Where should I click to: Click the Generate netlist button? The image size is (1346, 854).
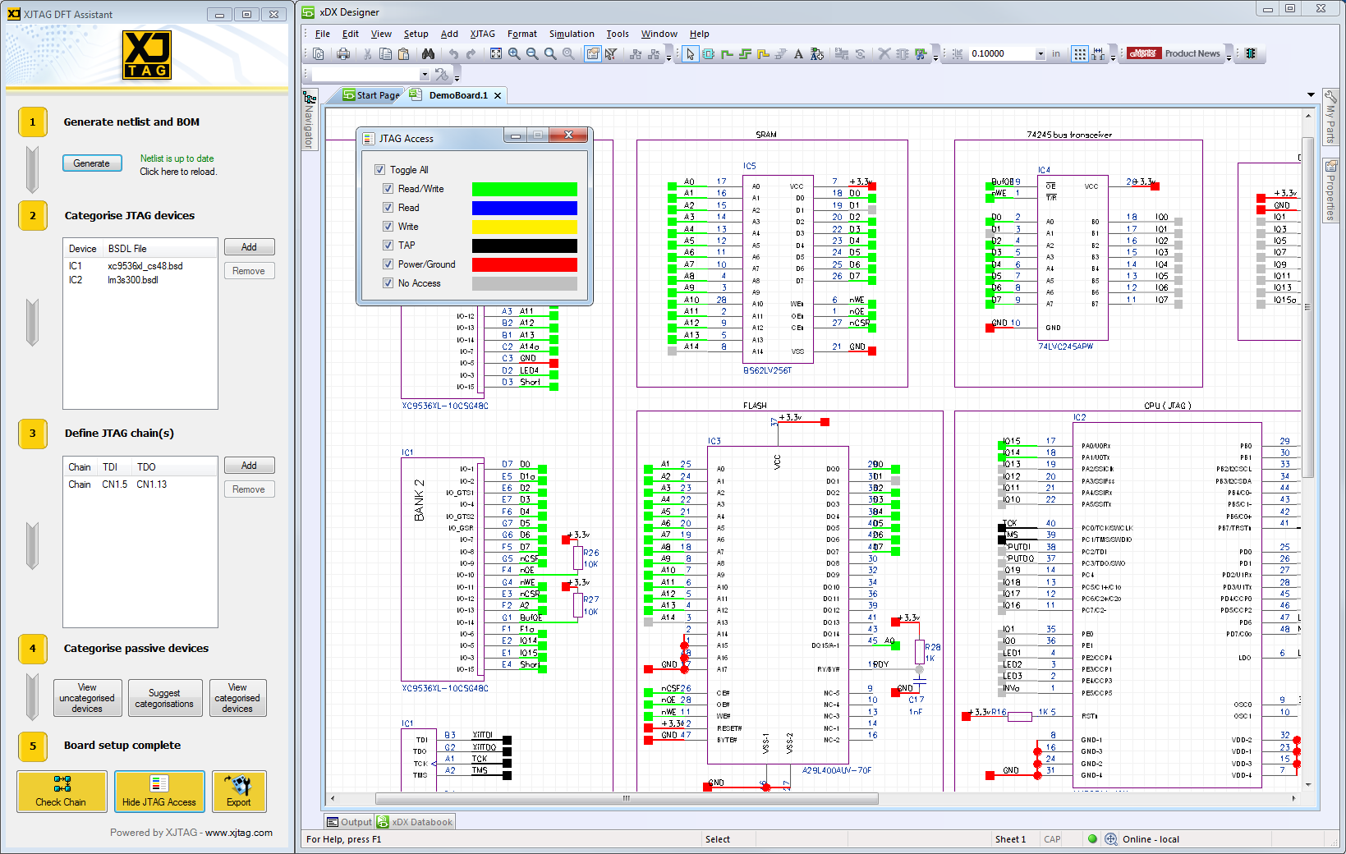92,163
